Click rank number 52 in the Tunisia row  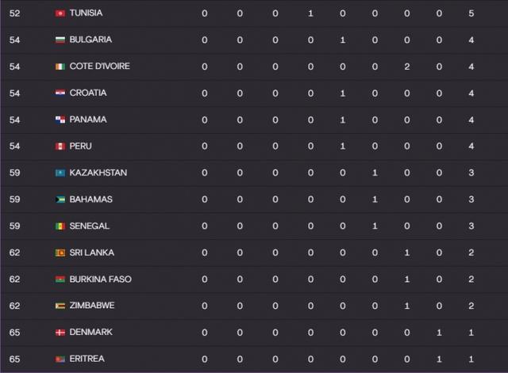coord(14,13)
